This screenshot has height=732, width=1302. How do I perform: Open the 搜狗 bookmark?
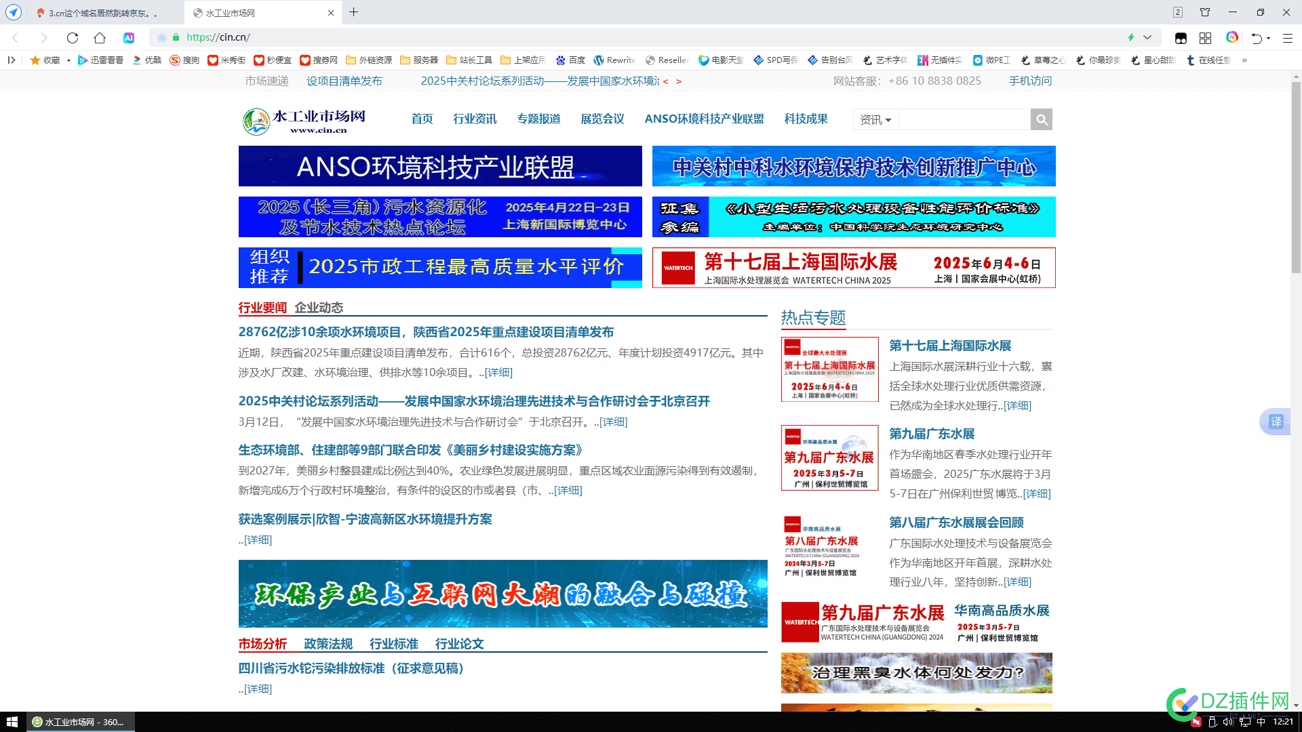(184, 60)
